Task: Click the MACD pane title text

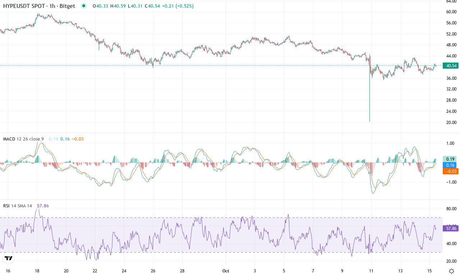Action: pyautogui.click(x=9, y=139)
